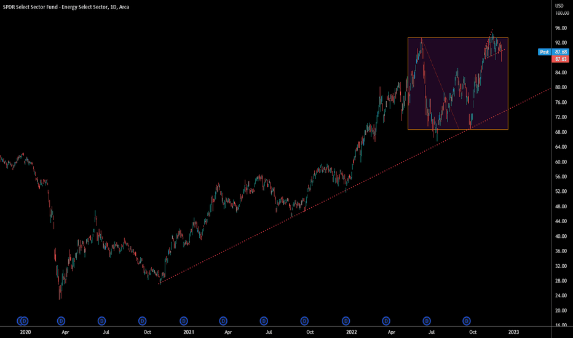The image size is (573, 338).
Task: Select the dividend marker nearest Jul 2021
Action: 264,321
